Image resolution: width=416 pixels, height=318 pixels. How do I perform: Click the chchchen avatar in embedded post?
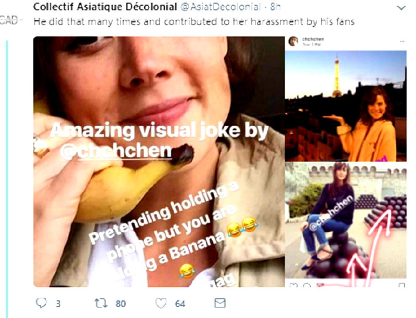[293, 42]
